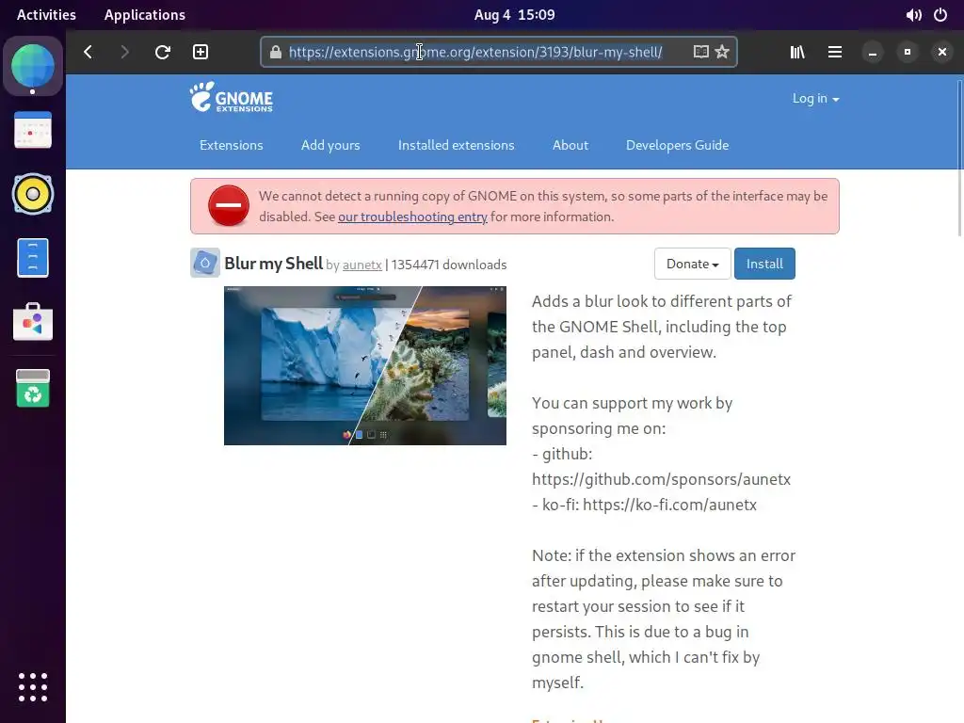
Task: Click the Blur my Shell title
Action: coord(274,264)
